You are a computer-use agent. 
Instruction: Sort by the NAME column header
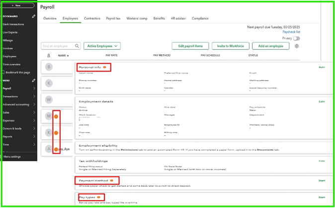63,55
